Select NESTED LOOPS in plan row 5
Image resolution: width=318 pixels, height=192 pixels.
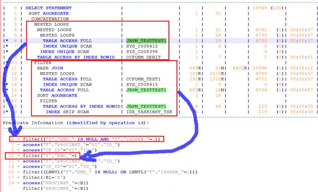pyautogui.click(x=57, y=35)
